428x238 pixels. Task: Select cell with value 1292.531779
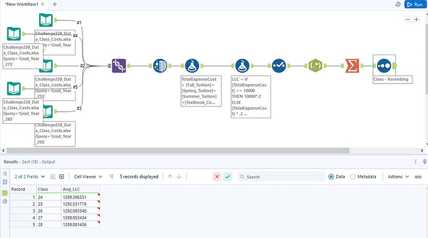pyautogui.click(x=81, y=204)
